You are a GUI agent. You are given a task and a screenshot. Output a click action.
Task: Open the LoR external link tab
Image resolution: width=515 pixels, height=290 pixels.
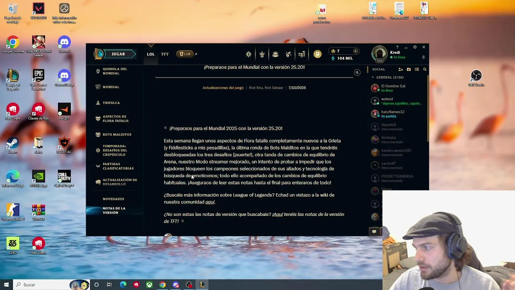[x=186, y=54]
